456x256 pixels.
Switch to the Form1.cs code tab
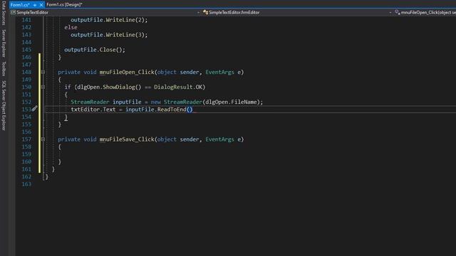pos(20,5)
